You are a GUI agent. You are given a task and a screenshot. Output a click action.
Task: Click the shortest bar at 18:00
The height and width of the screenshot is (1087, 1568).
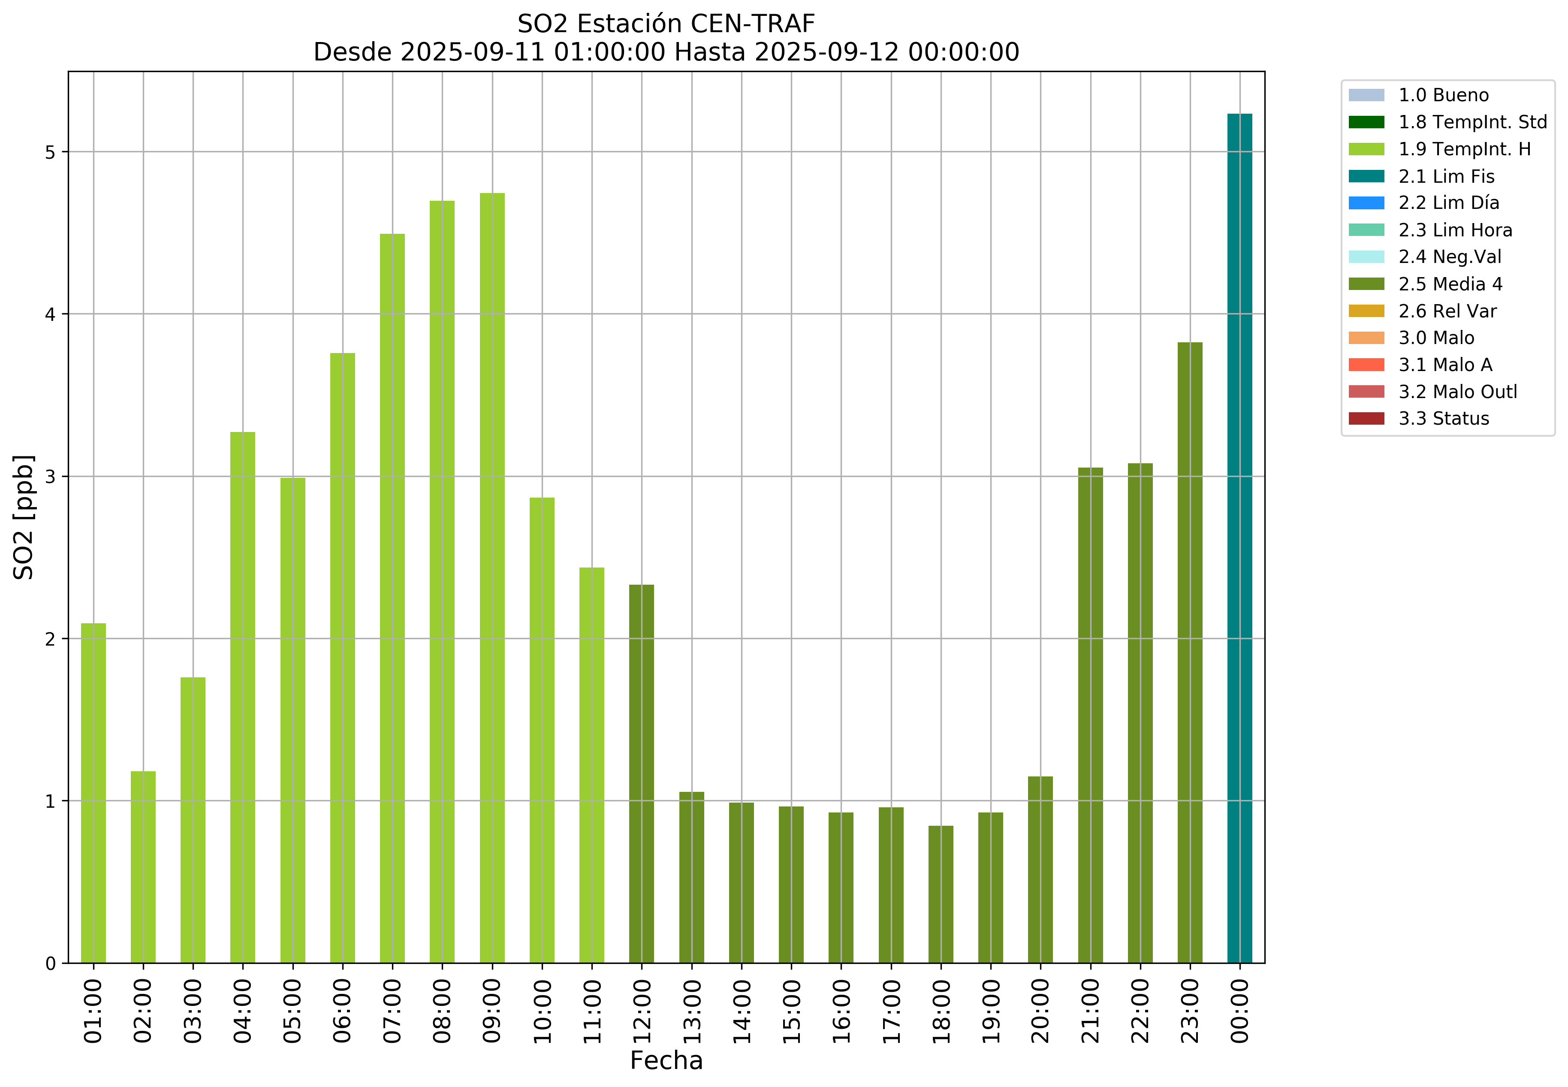940,894
